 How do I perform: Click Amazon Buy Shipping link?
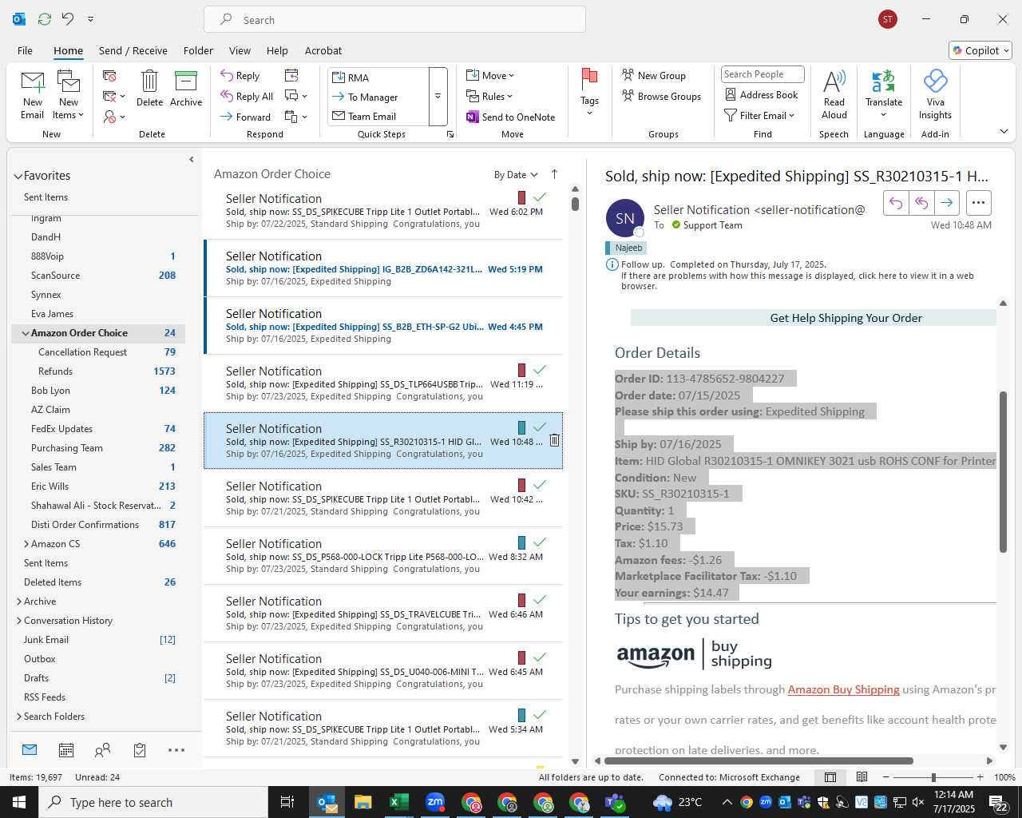pos(843,689)
